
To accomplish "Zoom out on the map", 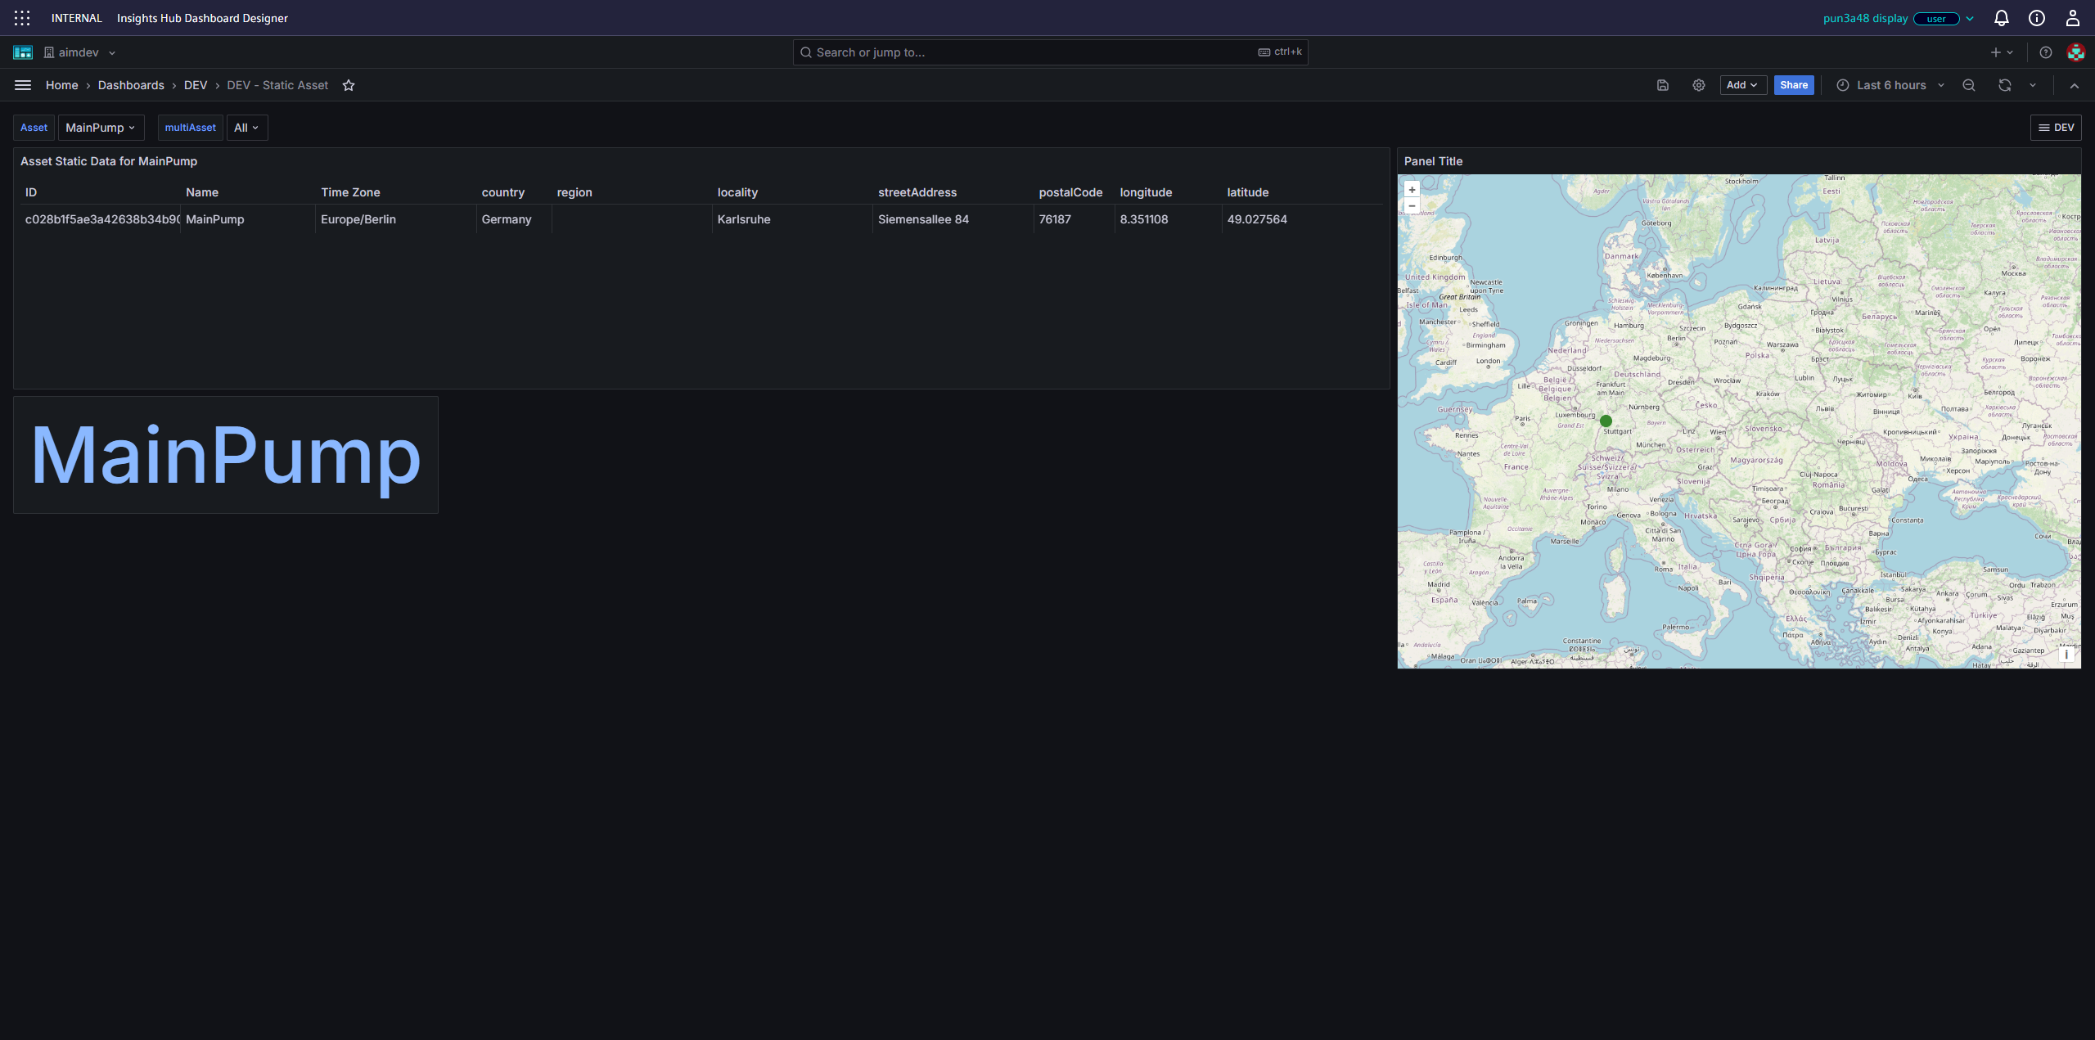I will 1412,205.
